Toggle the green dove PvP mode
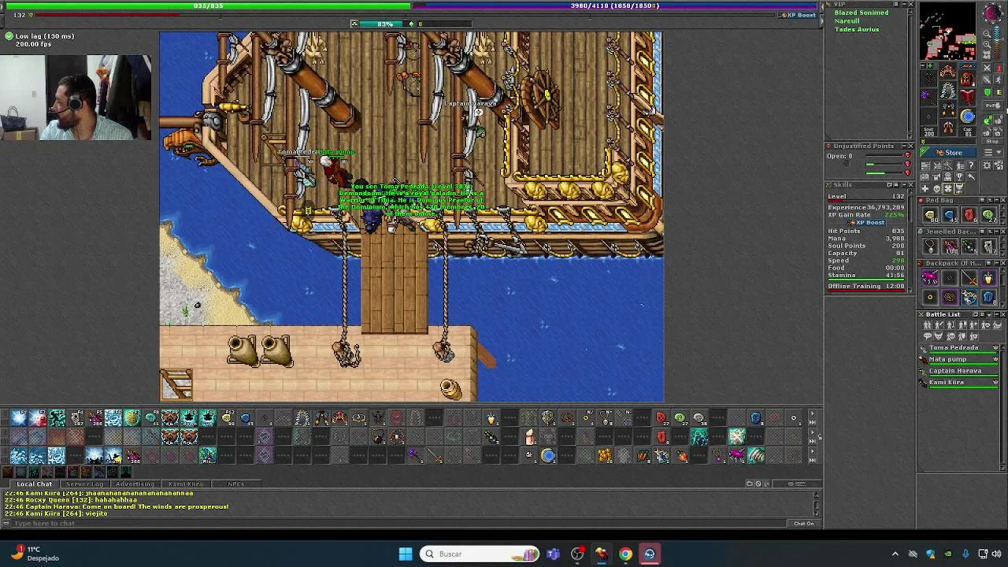Screen dimensions: 1008x567 click(987, 120)
